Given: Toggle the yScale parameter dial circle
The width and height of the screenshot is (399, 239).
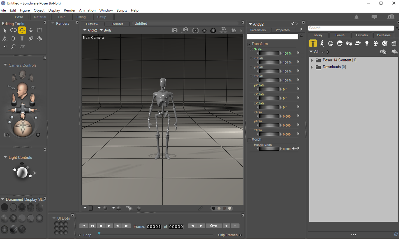Looking at the screenshot, I should coord(252,68).
